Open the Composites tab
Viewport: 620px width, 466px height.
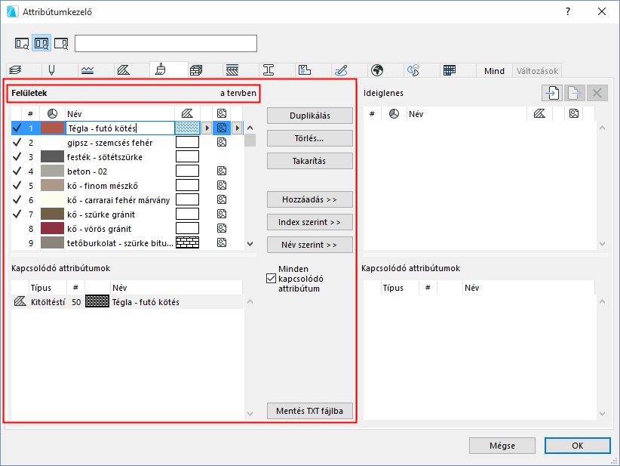[x=232, y=70]
